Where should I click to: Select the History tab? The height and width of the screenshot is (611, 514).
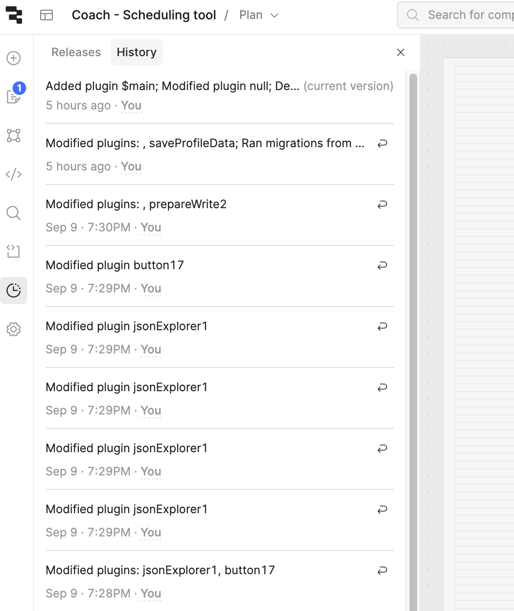pos(136,52)
